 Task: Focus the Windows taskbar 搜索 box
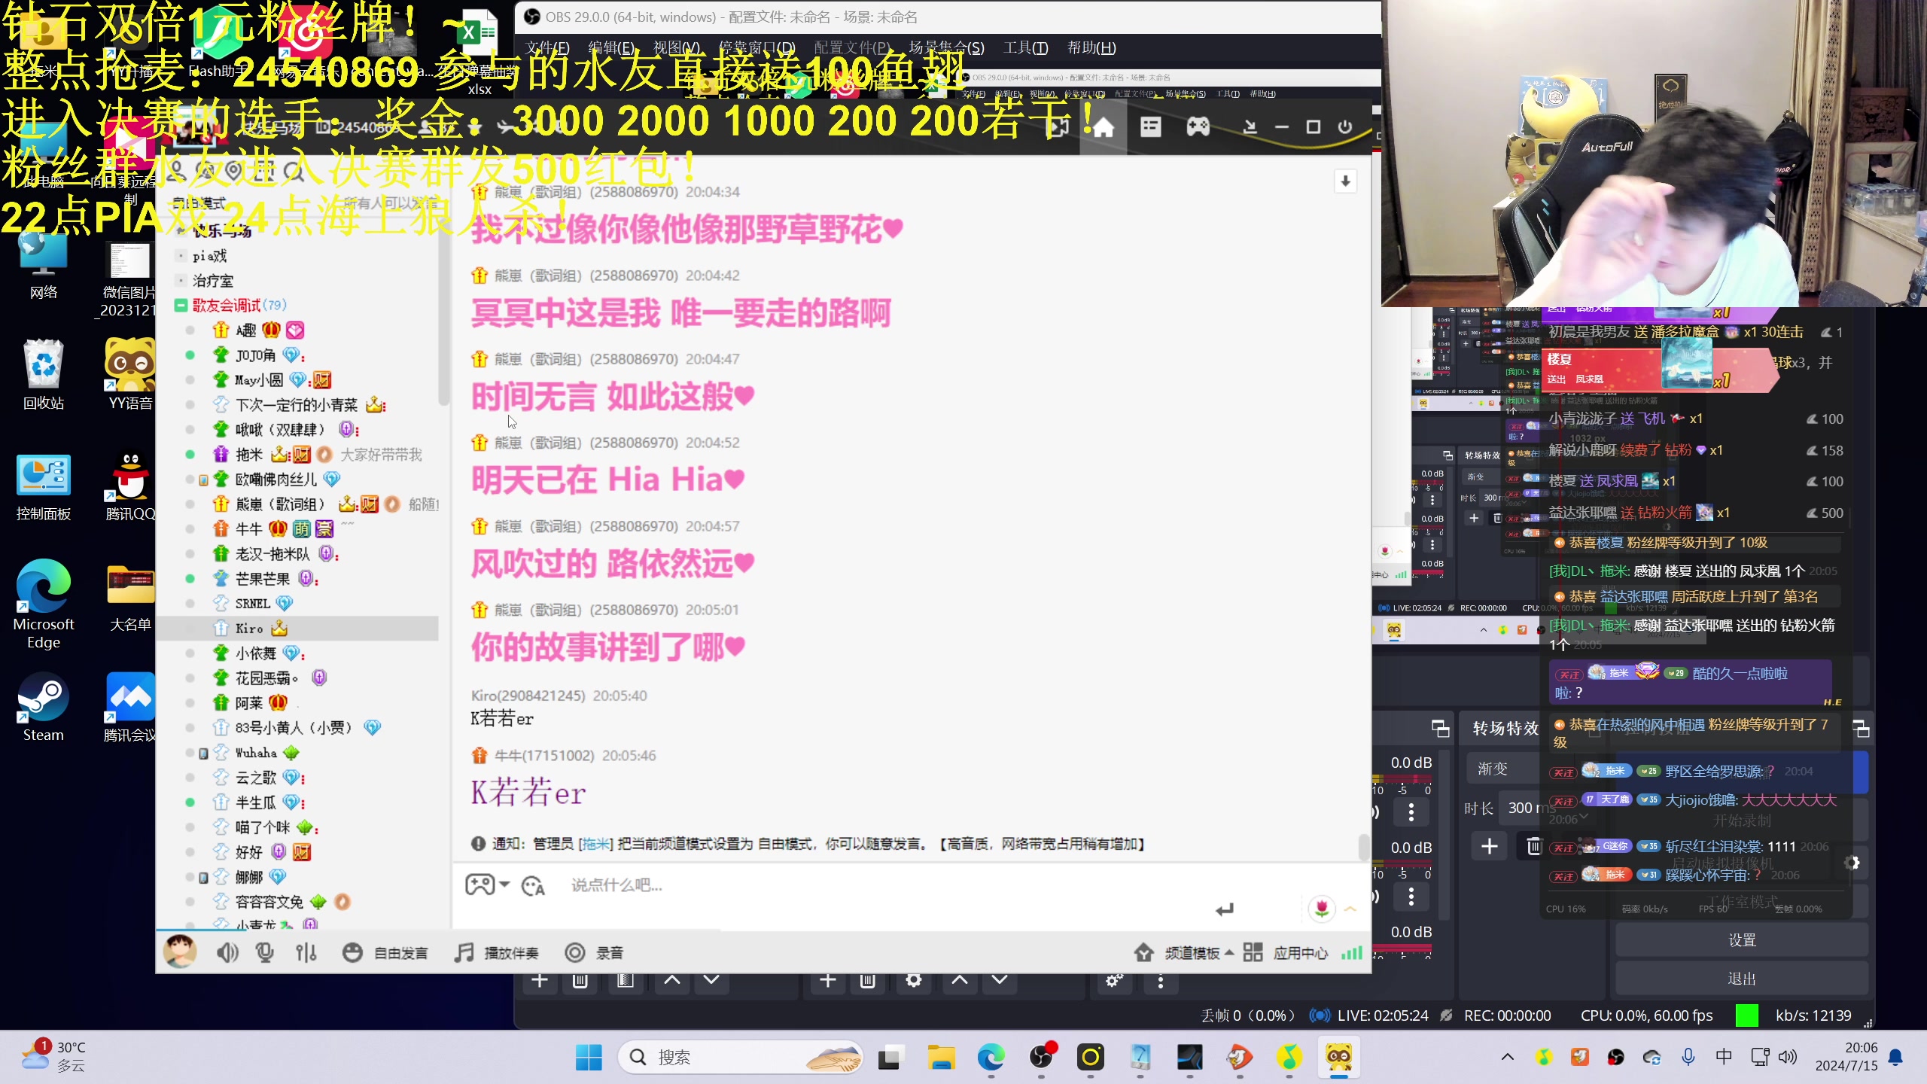[740, 1058]
